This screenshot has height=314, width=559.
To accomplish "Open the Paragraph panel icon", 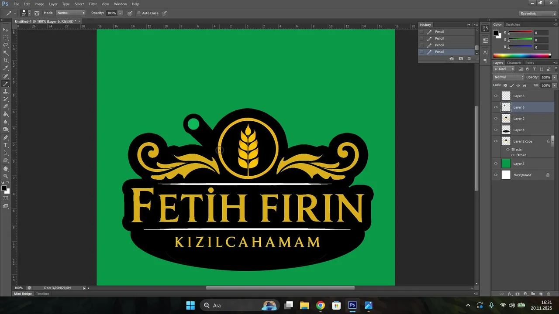I will pos(485,61).
